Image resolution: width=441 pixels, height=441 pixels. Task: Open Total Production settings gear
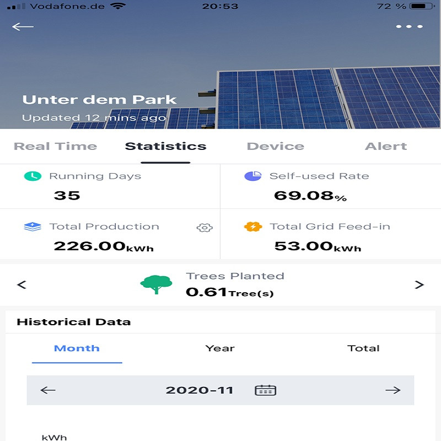pyautogui.click(x=205, y=228)
